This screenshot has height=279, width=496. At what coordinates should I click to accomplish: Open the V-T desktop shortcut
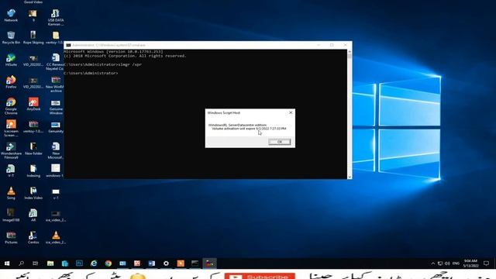(11, 170)
